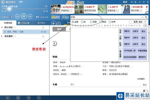Viewport: 150px width, 100px height.
Task: Click the 全部播放 link
Action: [x=141, y=79]
